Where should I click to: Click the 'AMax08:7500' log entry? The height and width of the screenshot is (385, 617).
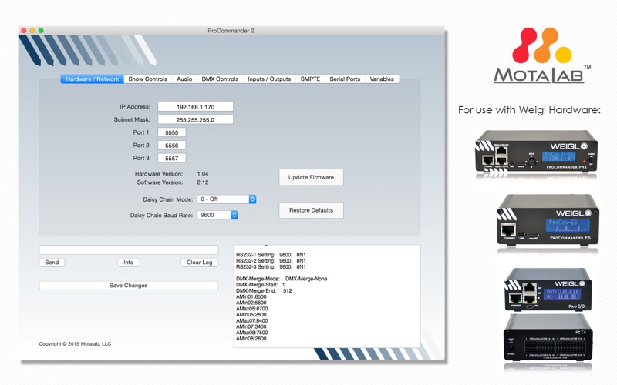click(x=252, y=333)
